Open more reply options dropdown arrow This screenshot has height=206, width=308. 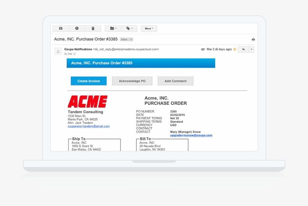[252, 49]
